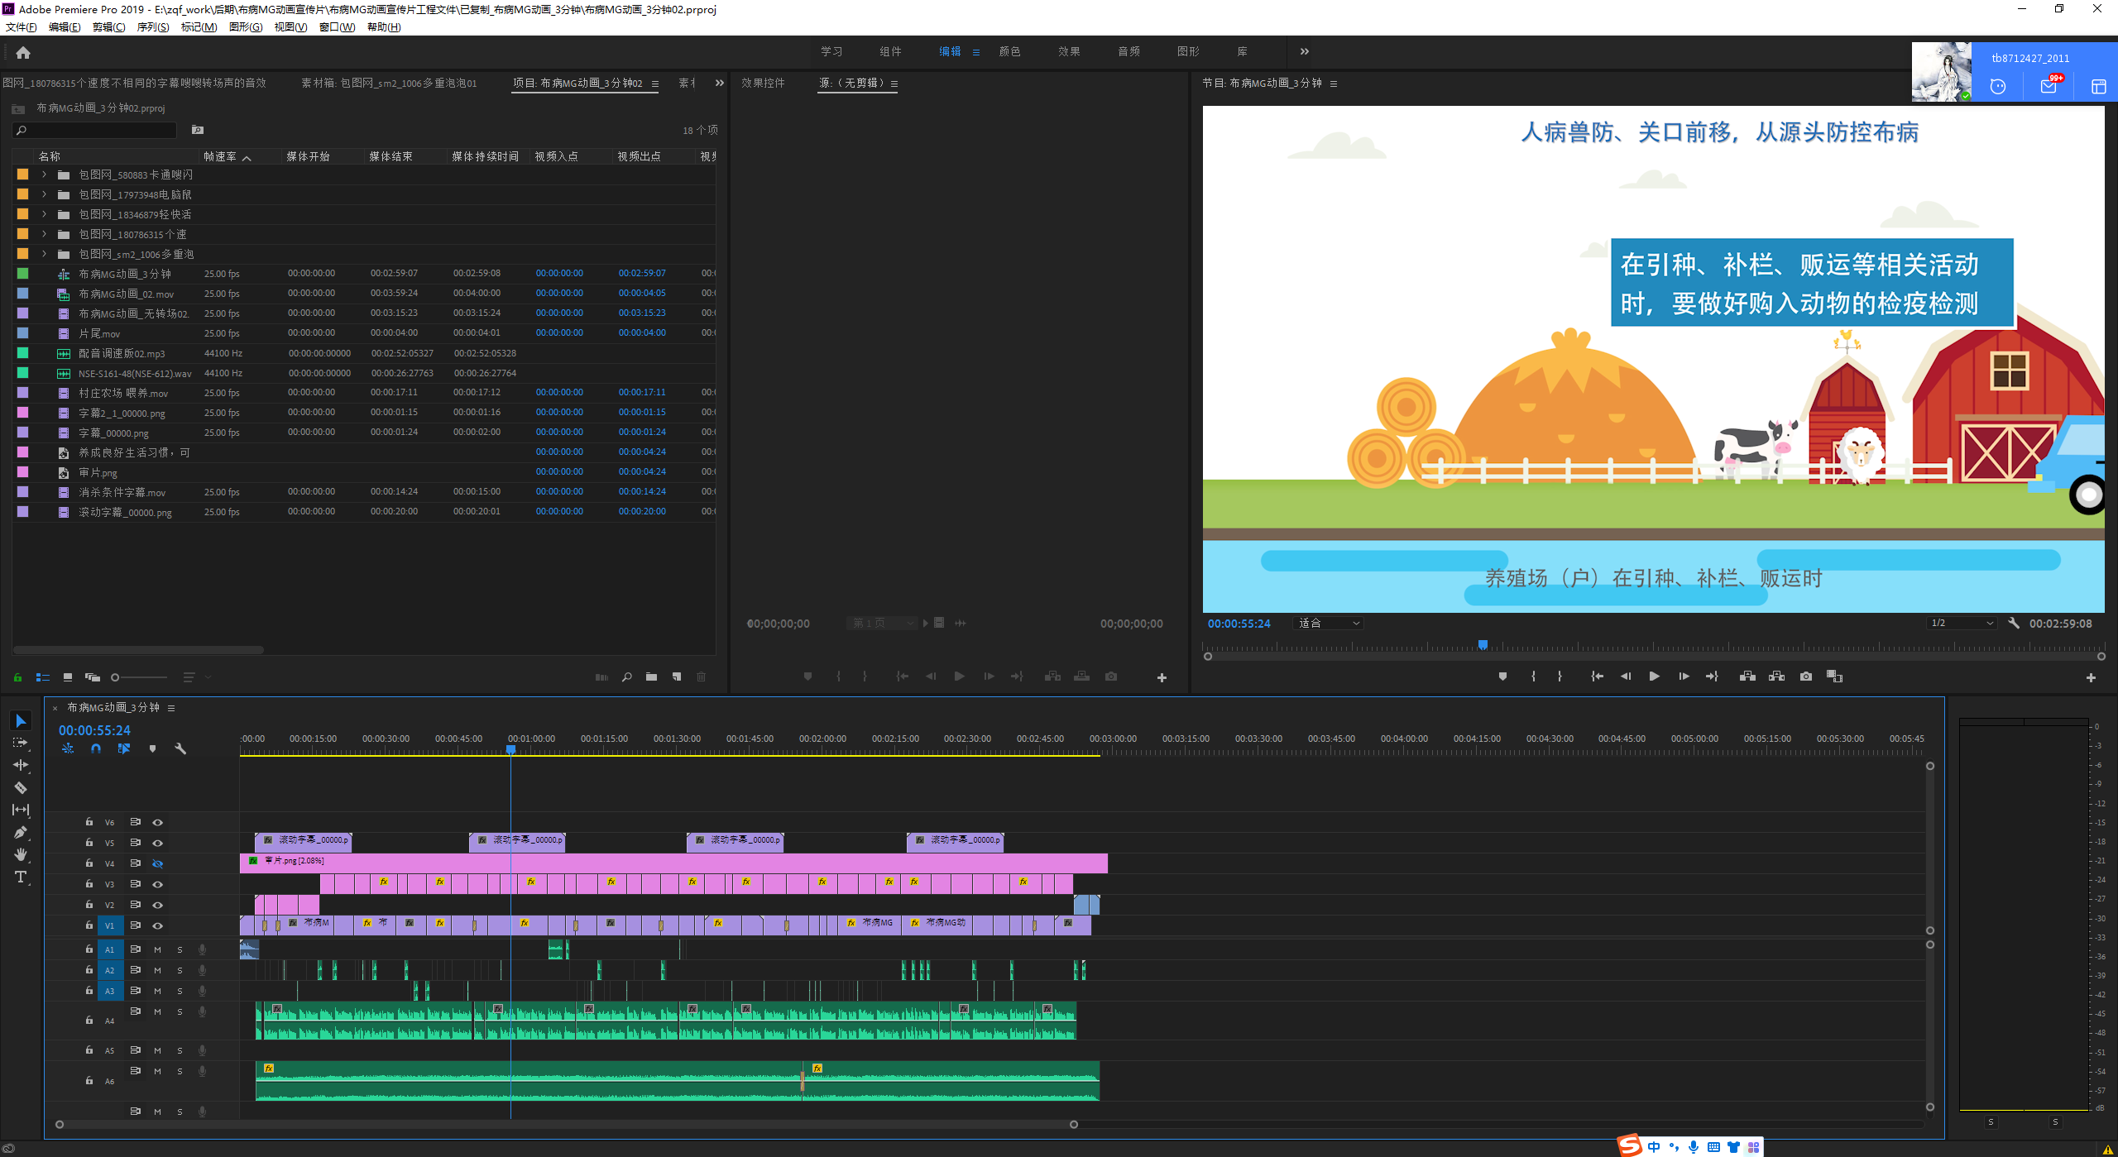
Task: Open 效果控件 panel tab
Action: click(x=763, y=83)
